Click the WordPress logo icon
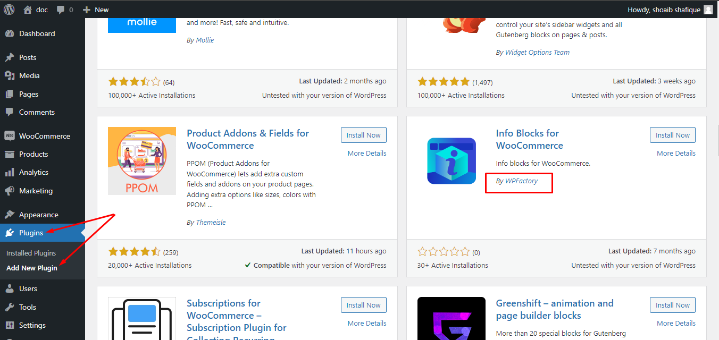Image resolution: width=719 pixels, height=340 pixels. tap(9, 10)
